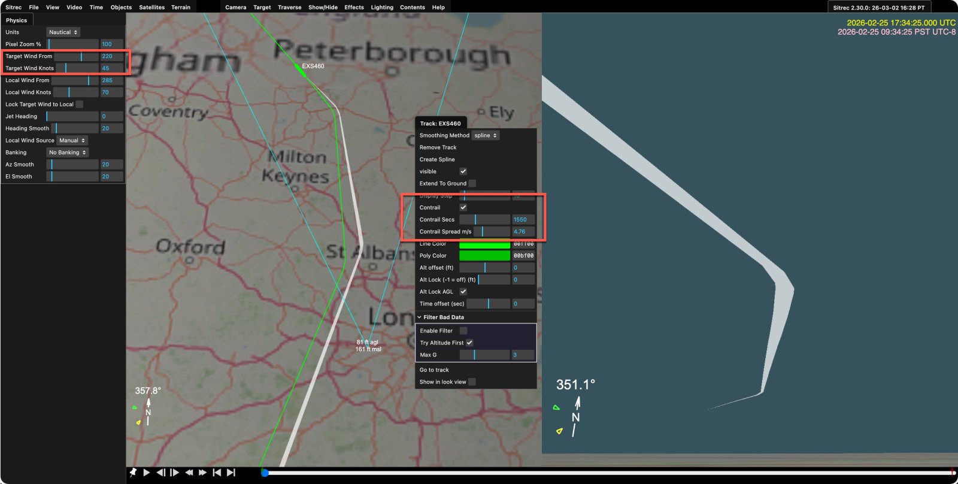Image resolution: width=958 pixels, height=484 pixels.
Task: Click the fast forward icon
Action: (203, 473)
